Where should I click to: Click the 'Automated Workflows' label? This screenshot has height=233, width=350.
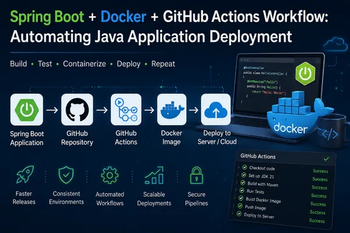coord(110,199)
